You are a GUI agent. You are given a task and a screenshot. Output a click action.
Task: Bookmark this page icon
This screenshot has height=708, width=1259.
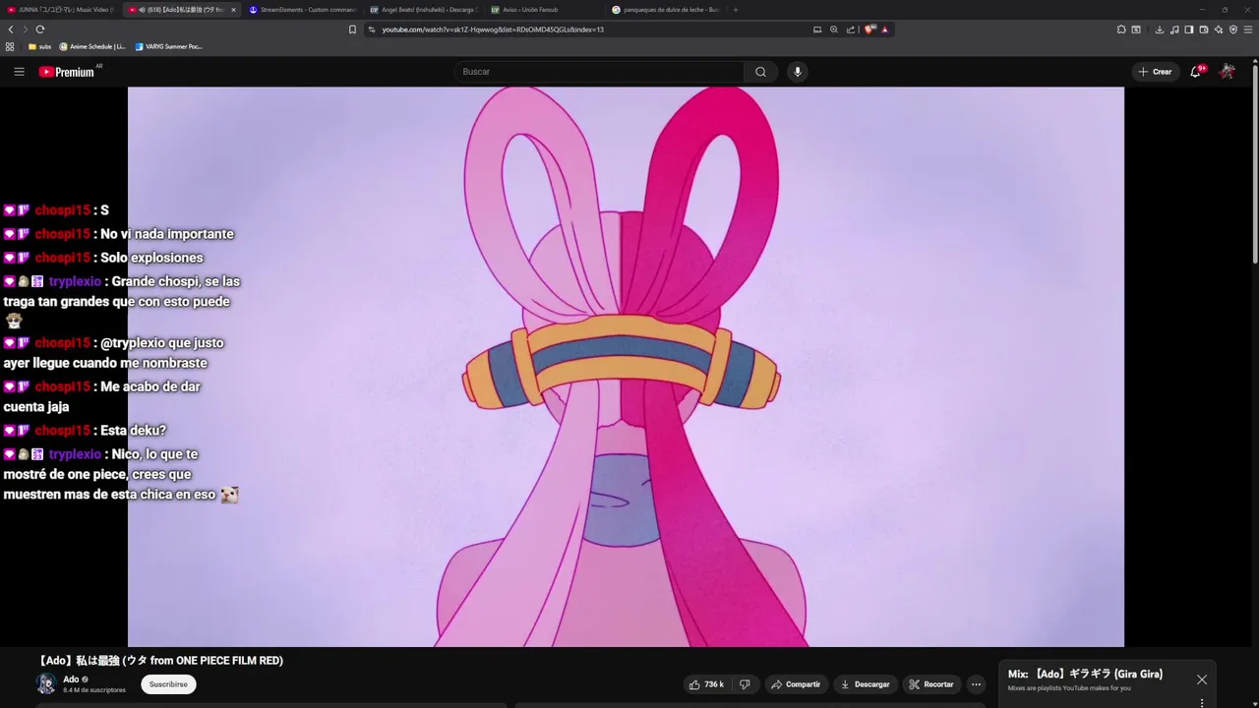352,29
